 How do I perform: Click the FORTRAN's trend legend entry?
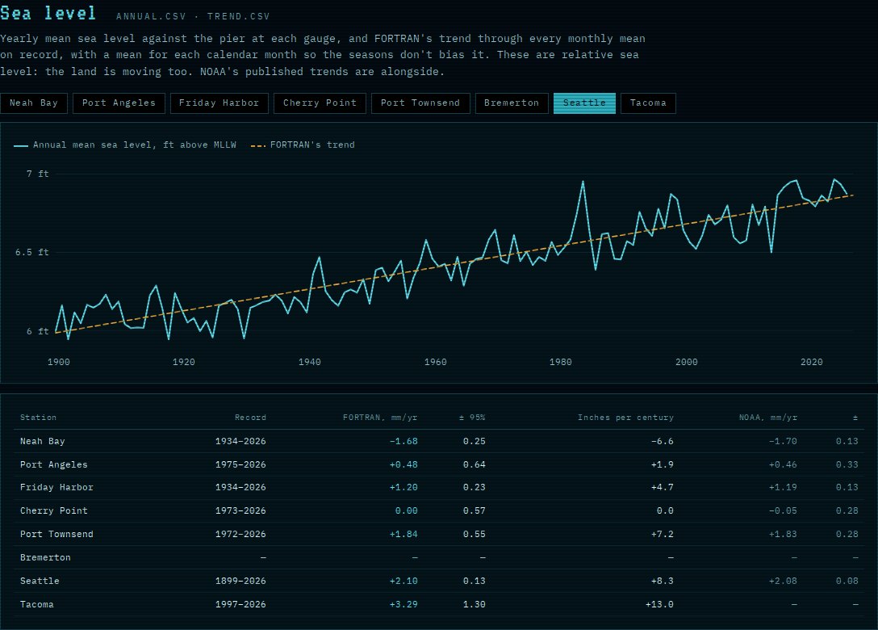click(x=303, y=145)
